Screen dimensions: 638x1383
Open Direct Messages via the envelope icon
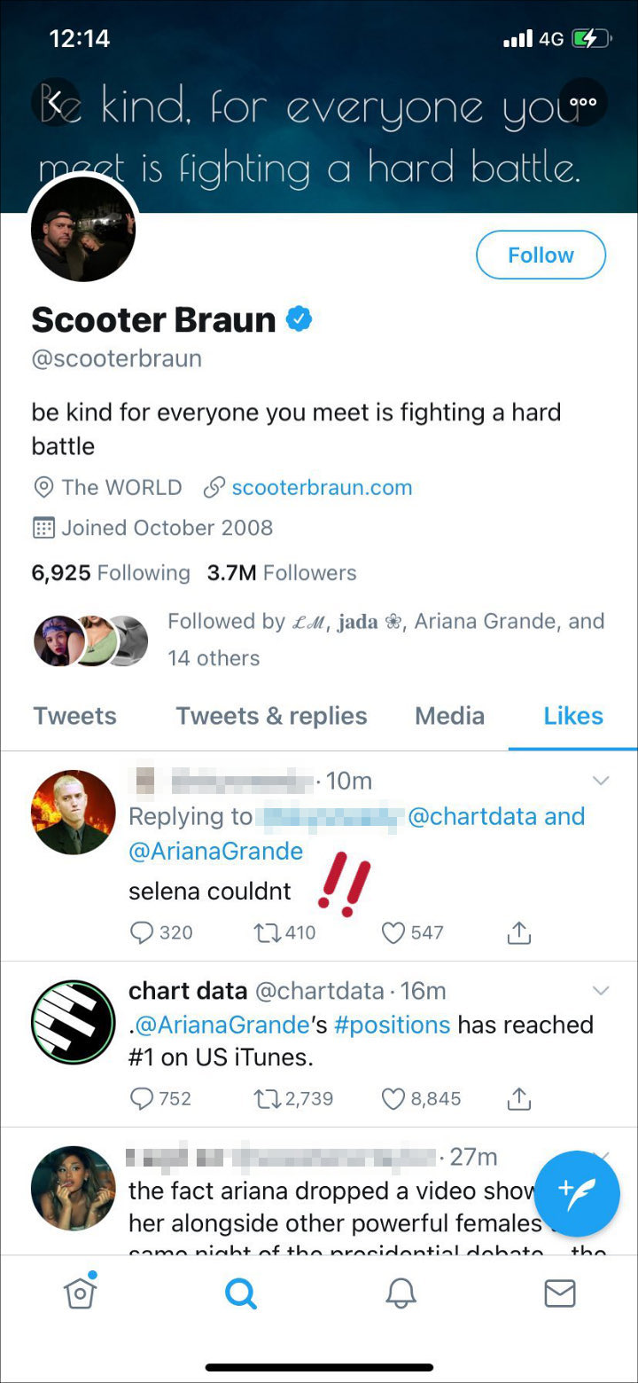(559, 1293)
